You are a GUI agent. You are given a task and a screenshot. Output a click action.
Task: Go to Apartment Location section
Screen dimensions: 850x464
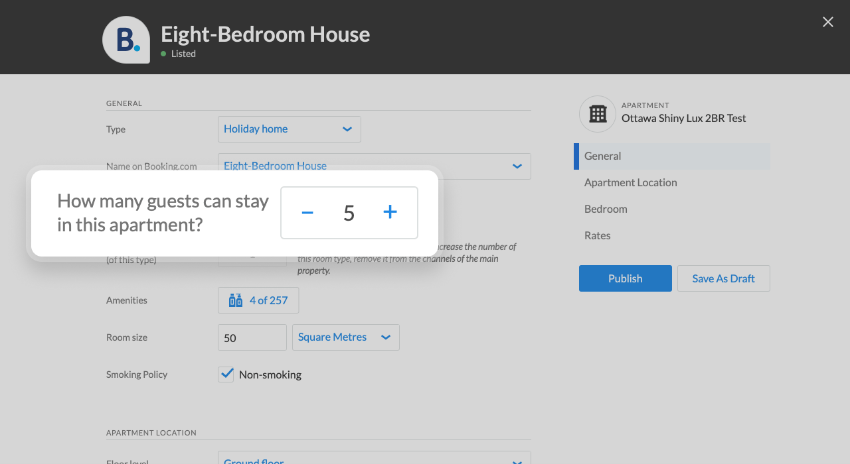pos(631,183)
